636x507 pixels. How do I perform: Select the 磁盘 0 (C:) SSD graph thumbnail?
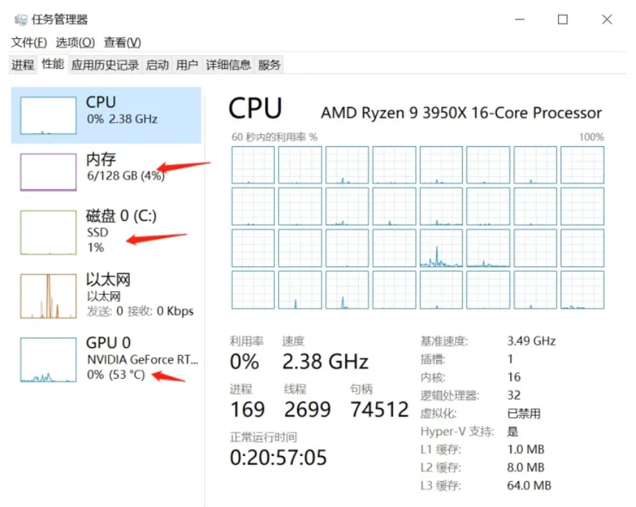(48, 232)
